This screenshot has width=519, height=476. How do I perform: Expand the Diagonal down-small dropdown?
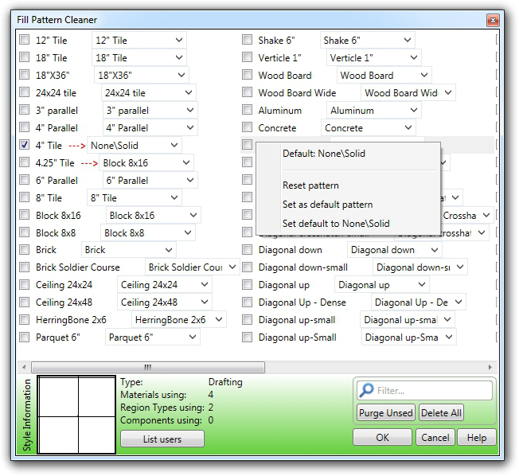pyautogui.click(x=420, y=267)
